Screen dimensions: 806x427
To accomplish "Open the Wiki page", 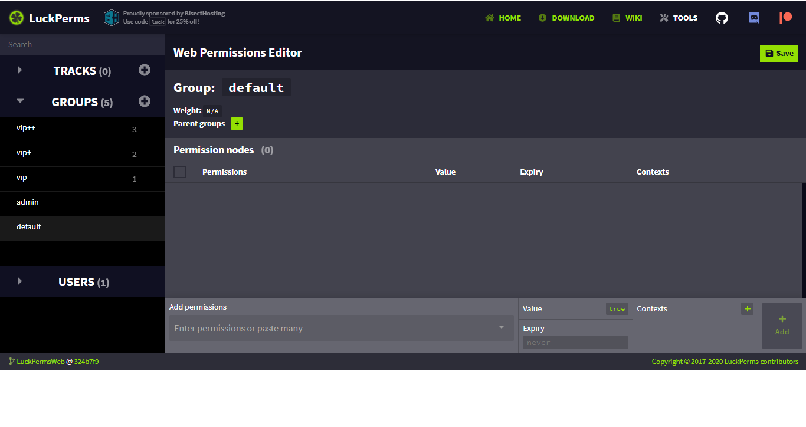I will click(x=627, y=18).
